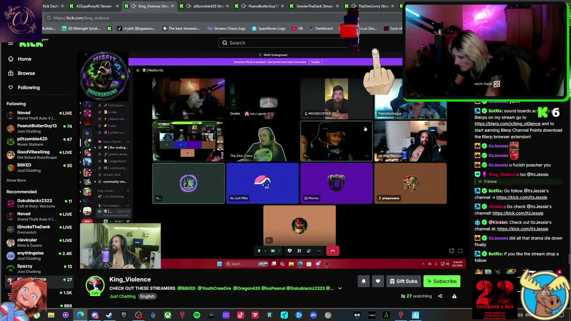Open p0tzombie420 channel in Following list
Screen dimensions: 571x321
coord(39,141)
